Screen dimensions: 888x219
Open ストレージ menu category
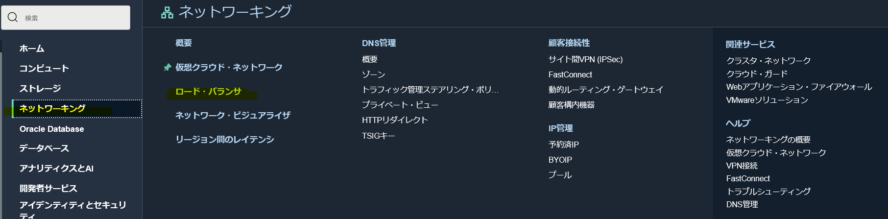coord(40,89)
